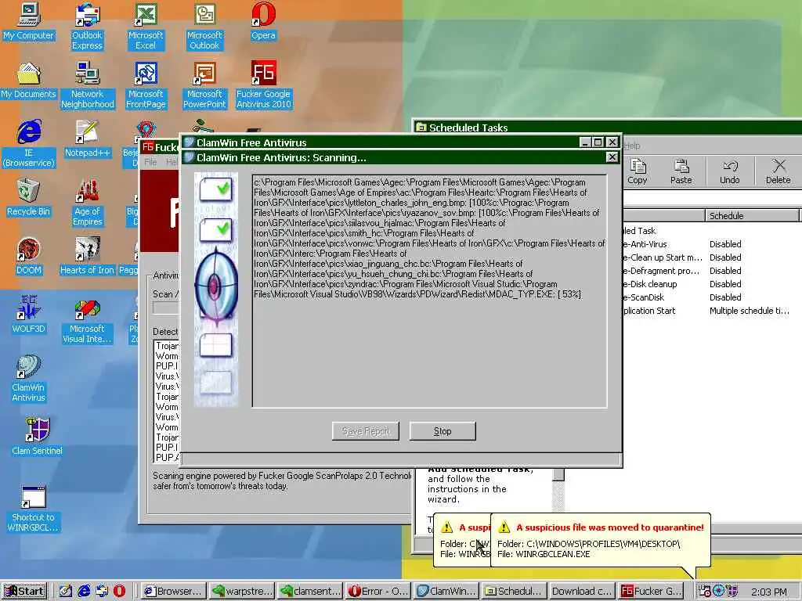Image resolution: width=802 pixels, height=601 pixels.
Task: Open the Windows Start menu
Action: click(24, 592)
